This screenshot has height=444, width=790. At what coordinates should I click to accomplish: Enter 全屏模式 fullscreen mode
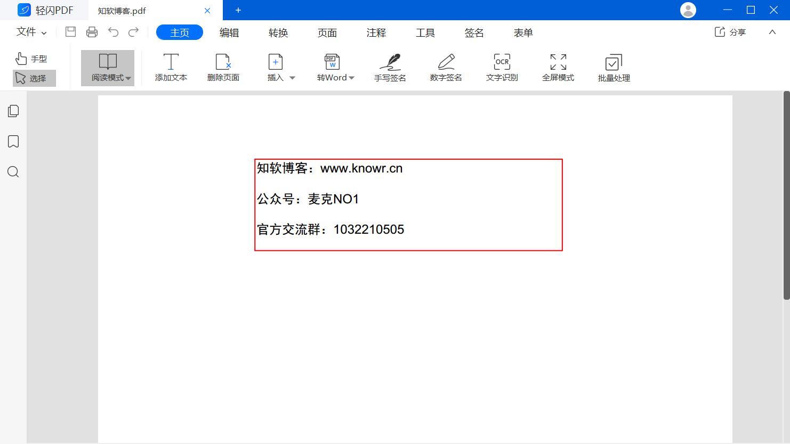tap(558, 68)
